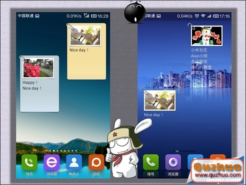246x185 pixels.
Task: Tap the page indicator bar on right phone
Action: coord(184,151)
